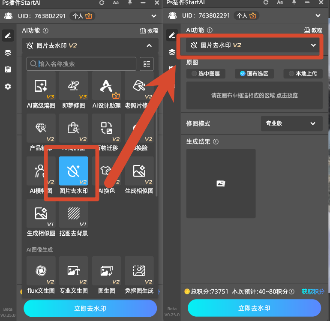Open settings gear in left panel sidebar

[x=8, y=86]
